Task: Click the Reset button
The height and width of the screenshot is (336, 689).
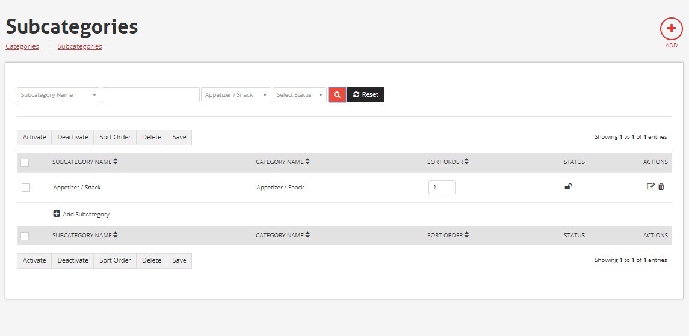Action: tap(366, 95)
